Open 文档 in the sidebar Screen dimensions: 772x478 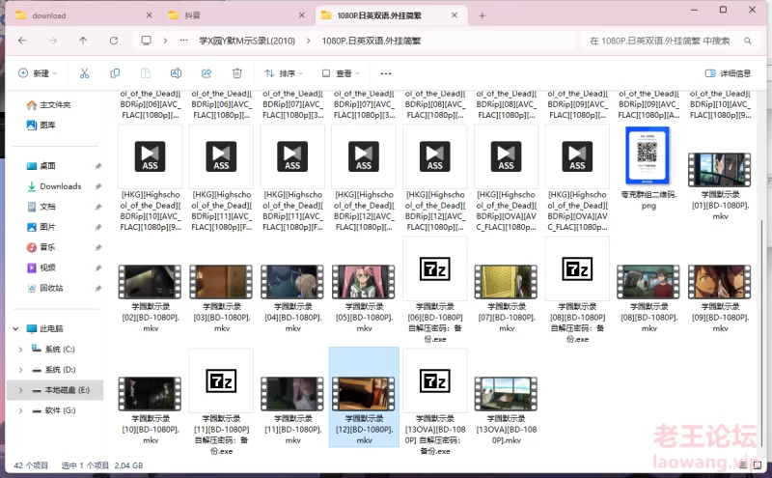41,207
